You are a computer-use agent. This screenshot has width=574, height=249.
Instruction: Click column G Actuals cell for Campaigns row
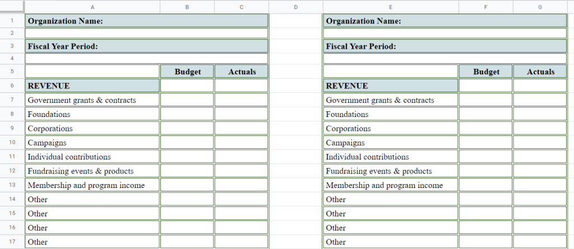[x=540, y=142]
